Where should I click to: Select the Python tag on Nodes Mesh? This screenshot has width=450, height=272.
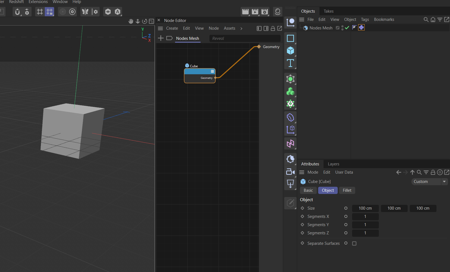361,27
